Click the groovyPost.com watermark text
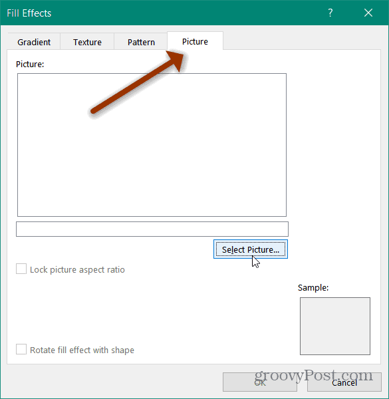This screenshot has width=389, height=399. [314, 375]
